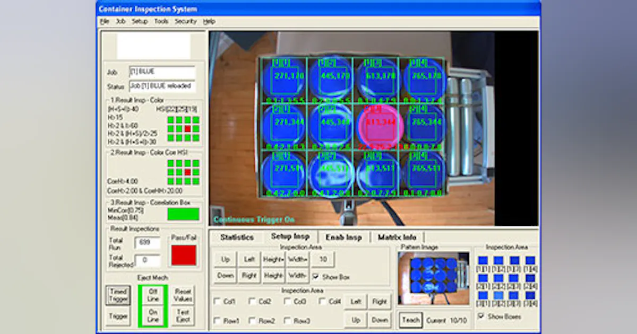Enable the Col3 checkbox
Image resolution: width=637 pixels, height=334 pixels.
click(x=287, y=302)
